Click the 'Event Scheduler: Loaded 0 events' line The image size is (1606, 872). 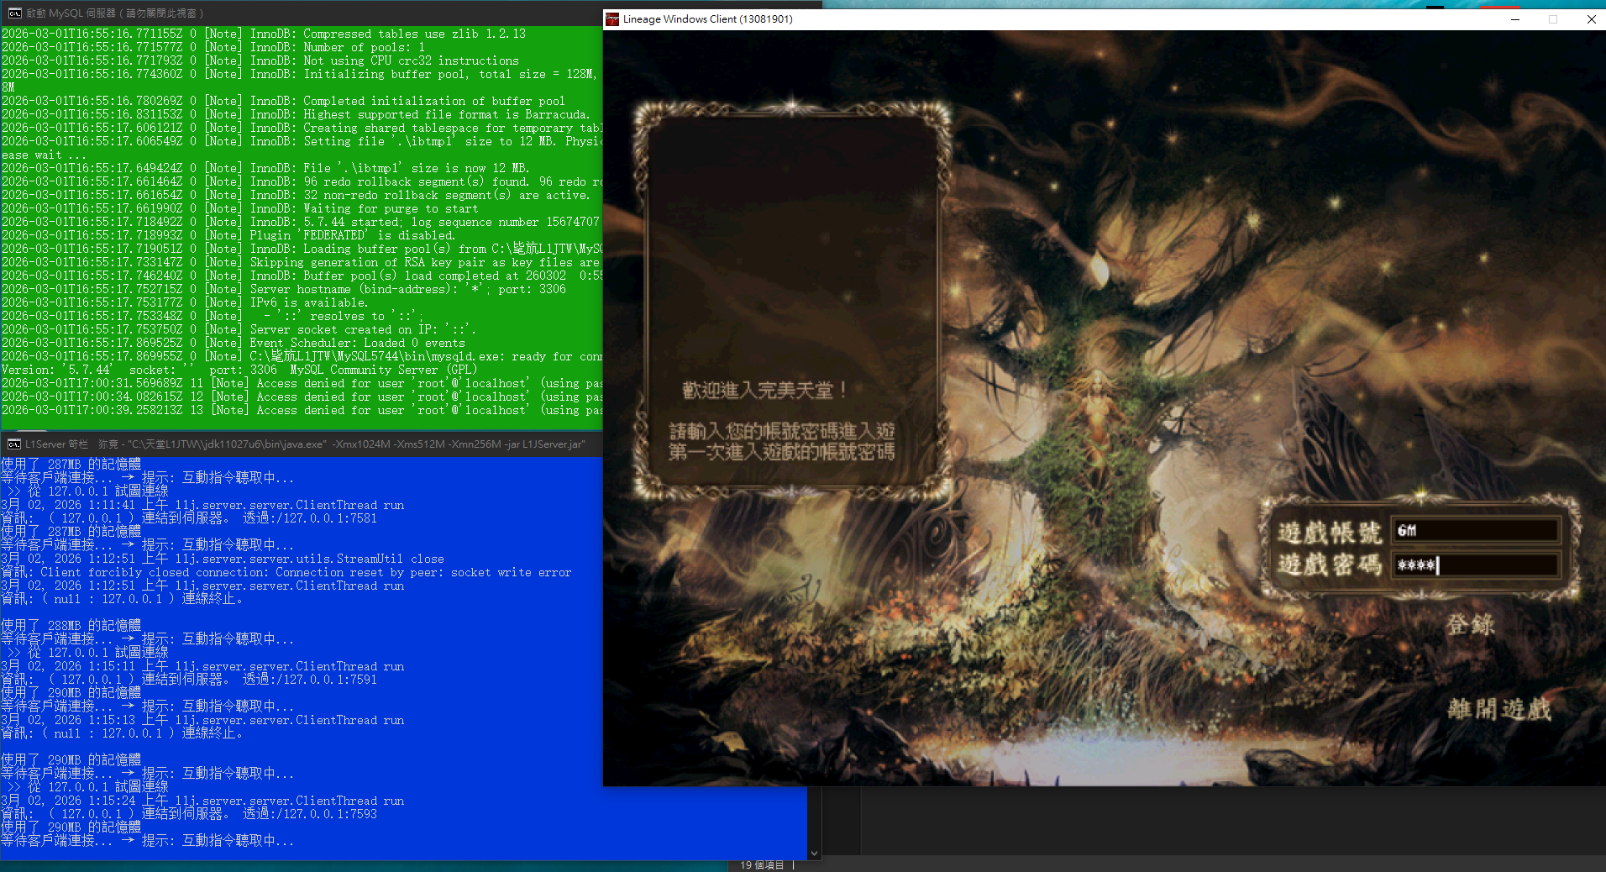click(233, 343)
